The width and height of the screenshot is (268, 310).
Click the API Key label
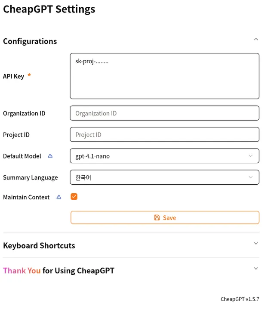point(13,76)
